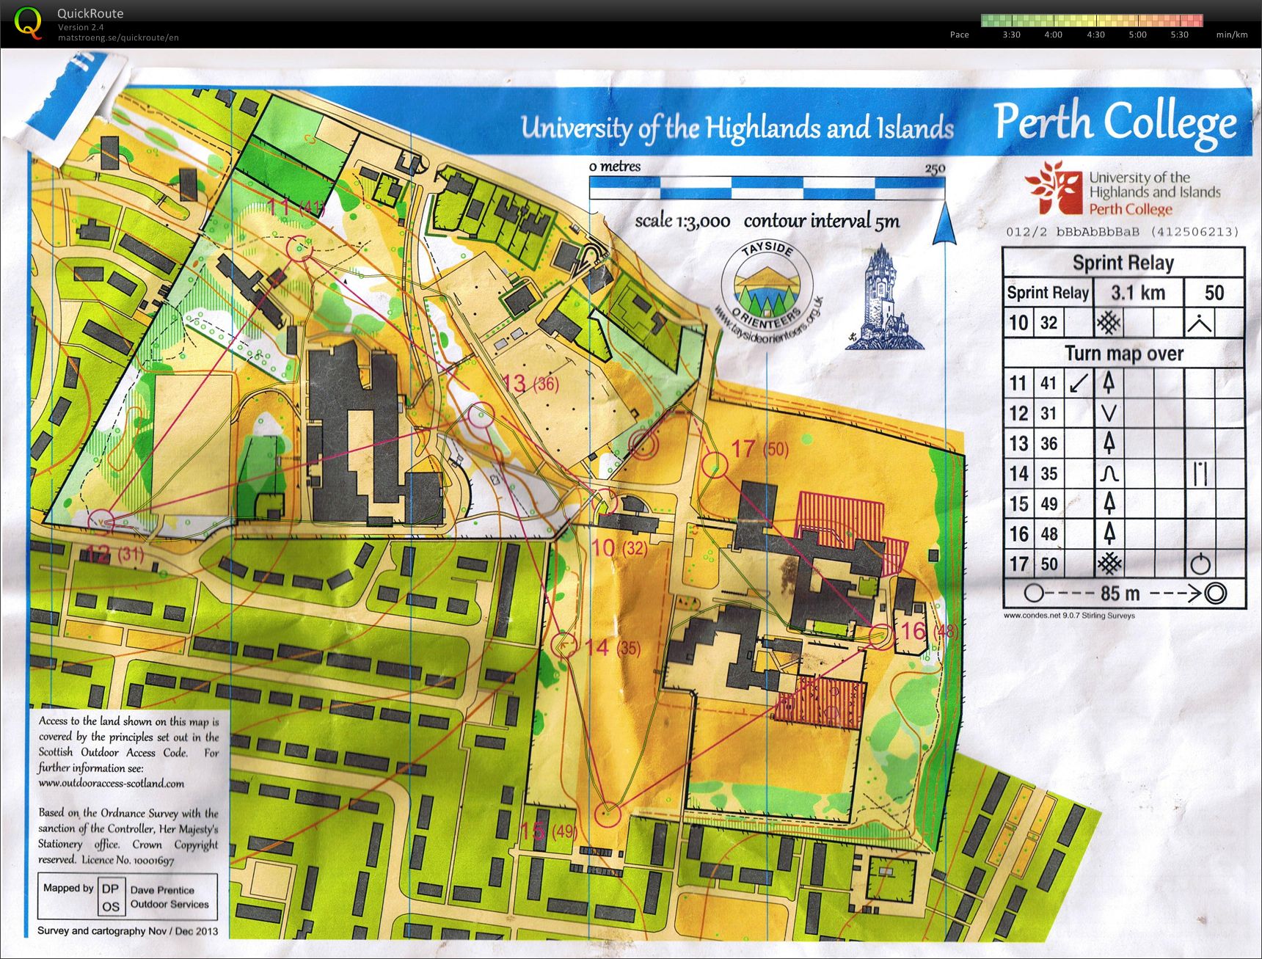Click control circle 11 on the map

[300, 249]
